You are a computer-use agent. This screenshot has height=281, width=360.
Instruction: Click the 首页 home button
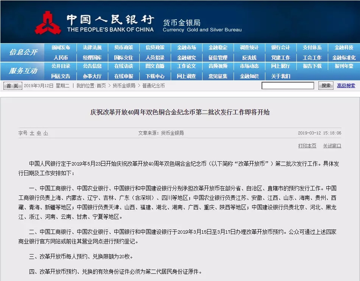[x=12, y=86]
